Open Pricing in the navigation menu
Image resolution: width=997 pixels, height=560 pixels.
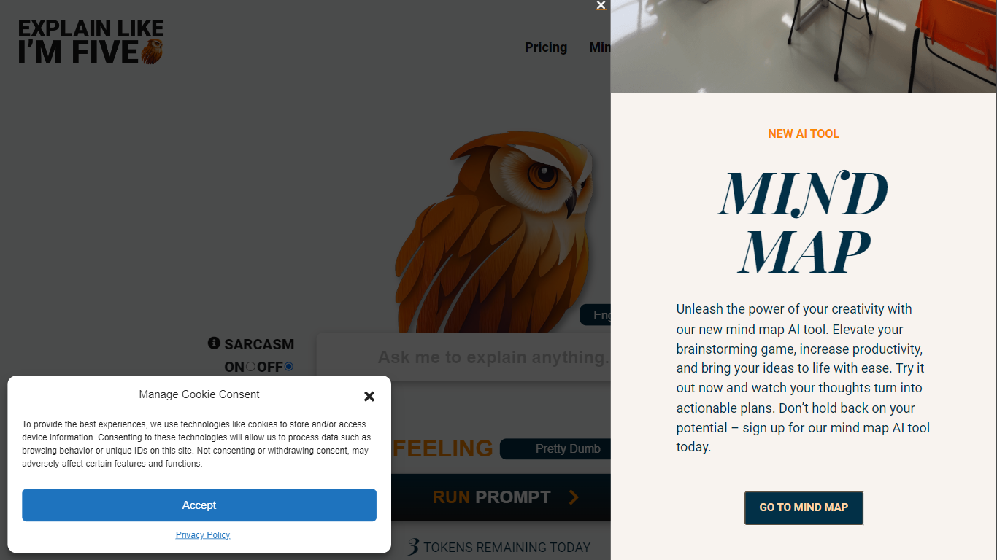pos(546,47)
